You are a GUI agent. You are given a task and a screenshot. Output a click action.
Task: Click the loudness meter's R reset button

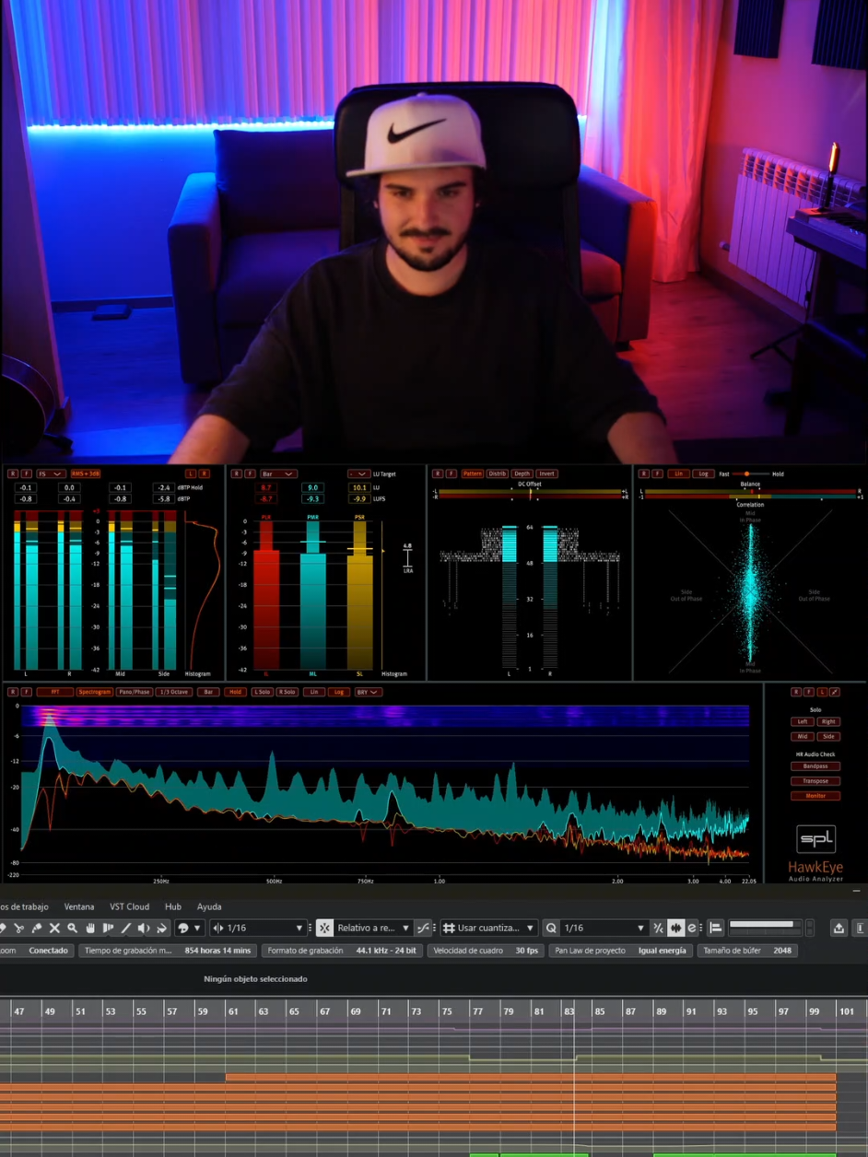[x=237, y=473]
